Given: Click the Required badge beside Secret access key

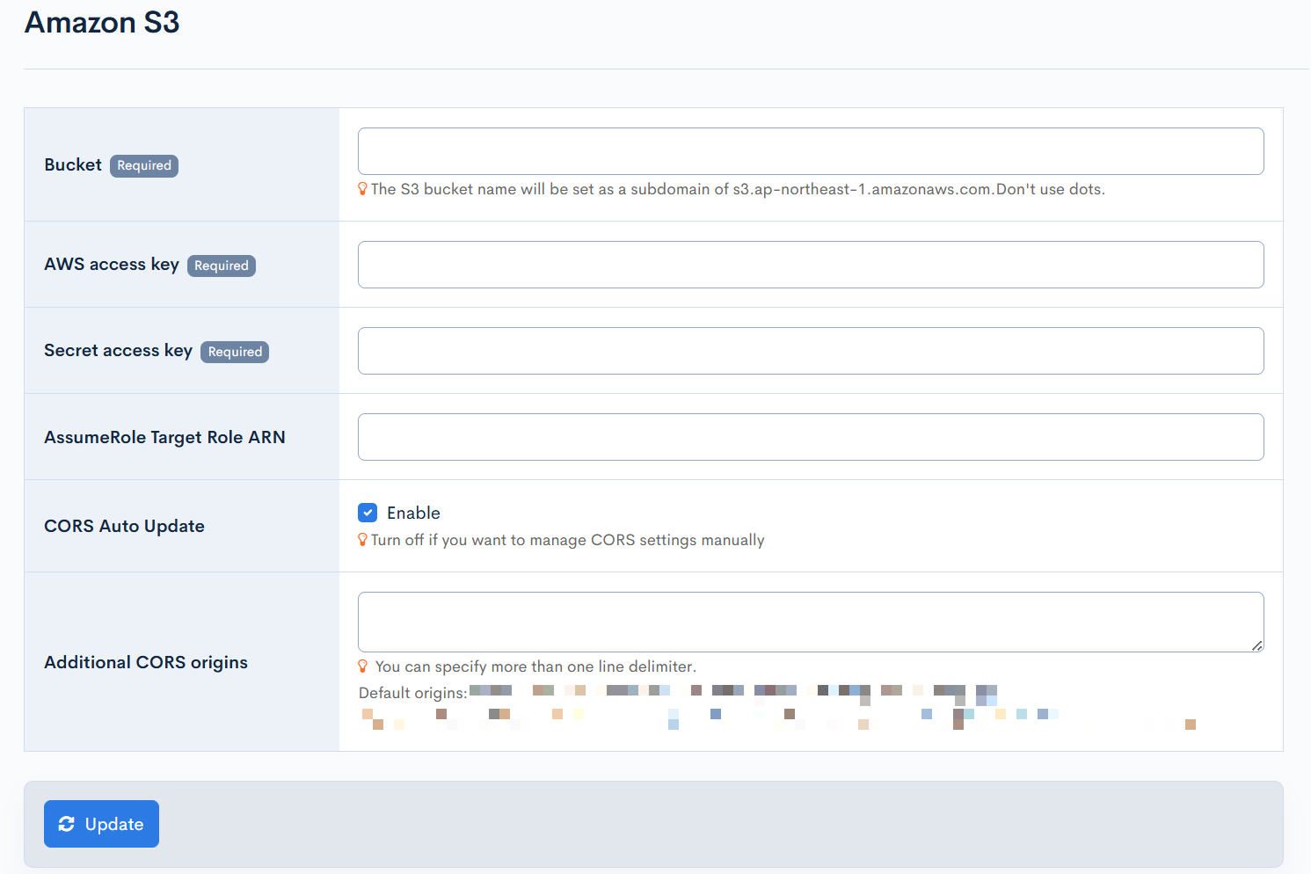Looking at the screenshot, I should pos(235,352).
